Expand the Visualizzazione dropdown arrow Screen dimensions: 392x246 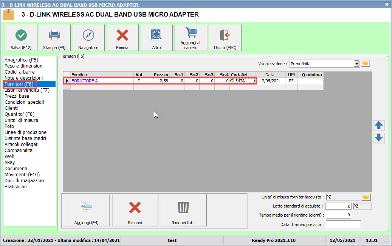coord(357,64)
